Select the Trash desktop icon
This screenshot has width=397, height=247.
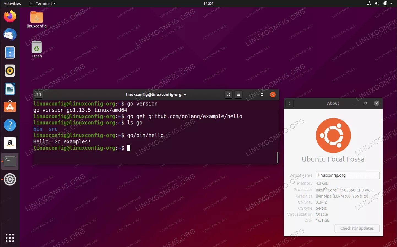coord(37,50)
